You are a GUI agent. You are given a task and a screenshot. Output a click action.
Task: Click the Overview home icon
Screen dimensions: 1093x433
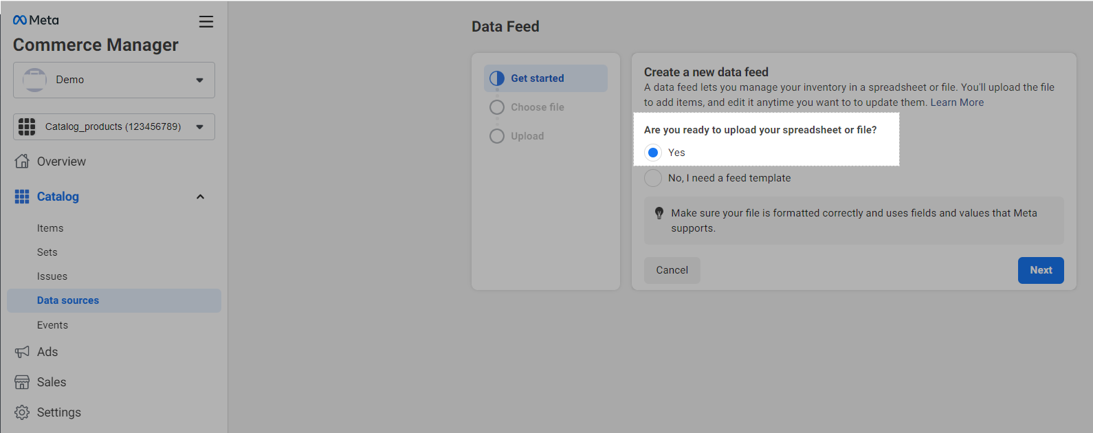[22, 162]
